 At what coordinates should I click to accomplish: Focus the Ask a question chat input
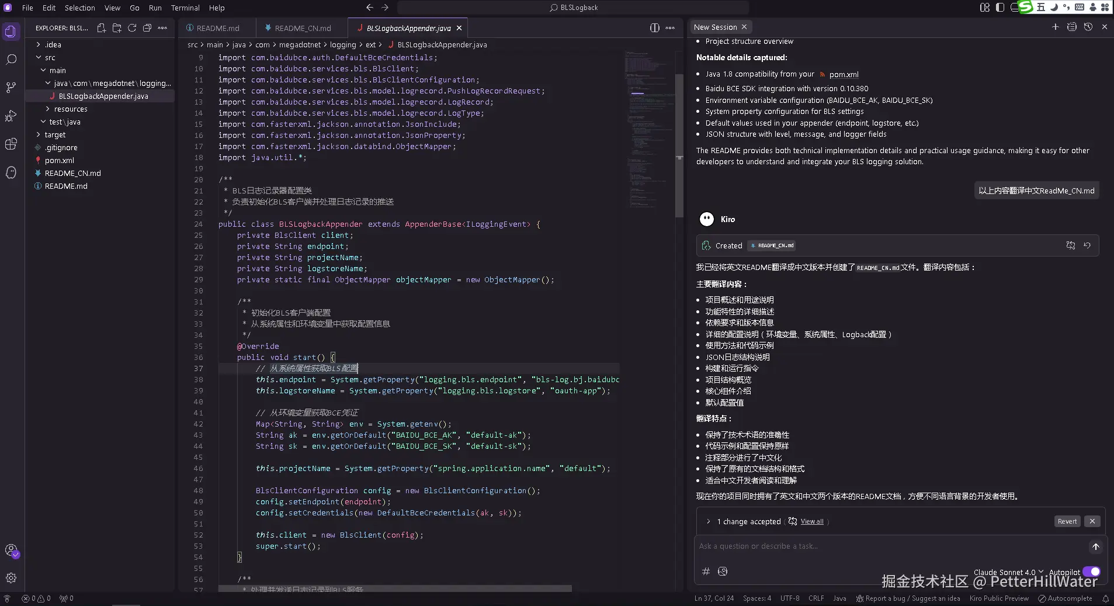tap(890, 546)
